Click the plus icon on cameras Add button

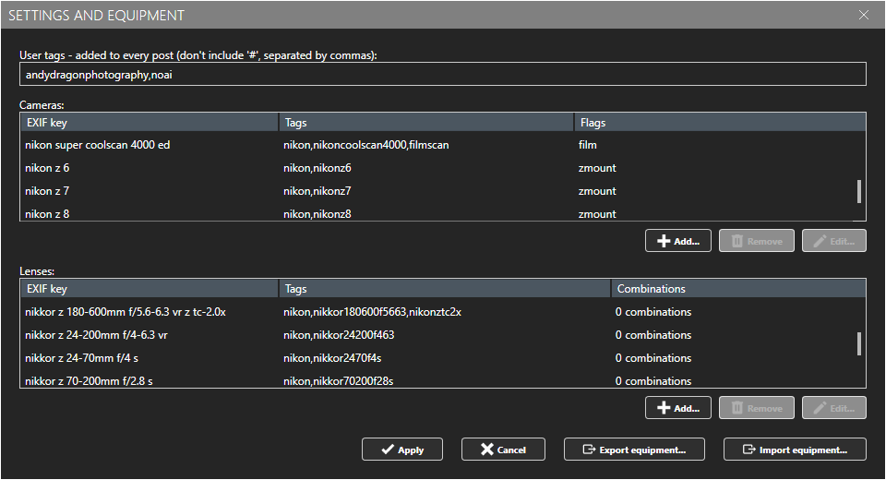pyautogui.click(x=663, y=241)
